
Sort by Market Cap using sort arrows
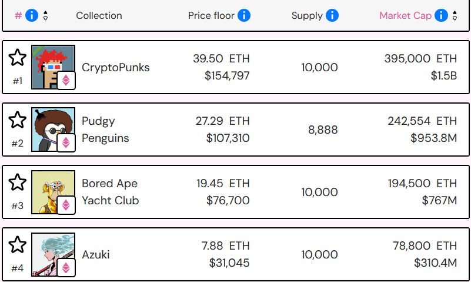coord(455,15)
